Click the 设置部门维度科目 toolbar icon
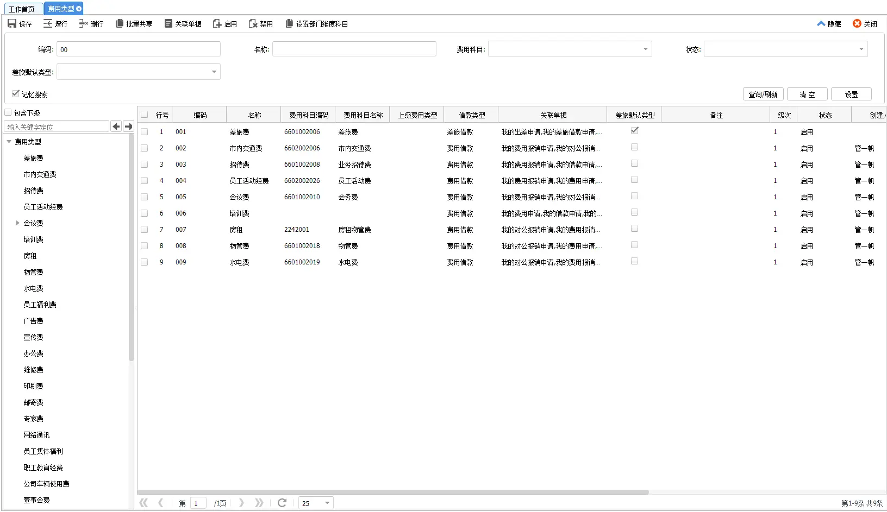This screenshot has width=887, height=512. [x=289, y=23]
